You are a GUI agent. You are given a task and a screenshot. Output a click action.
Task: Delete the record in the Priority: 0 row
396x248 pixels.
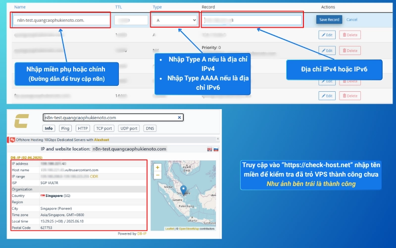[350, 51]
